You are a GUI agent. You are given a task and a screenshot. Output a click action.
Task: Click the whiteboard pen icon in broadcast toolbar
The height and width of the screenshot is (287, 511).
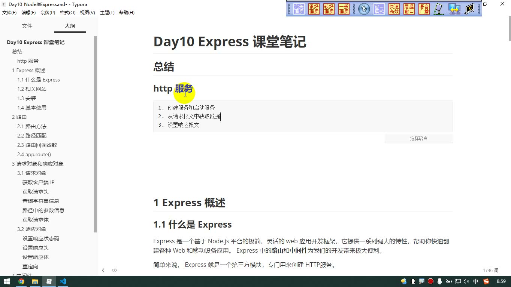point(439,9)
